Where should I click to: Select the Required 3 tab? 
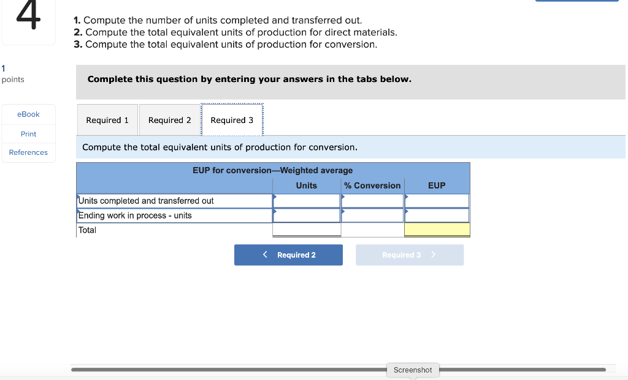coord(232,120)
